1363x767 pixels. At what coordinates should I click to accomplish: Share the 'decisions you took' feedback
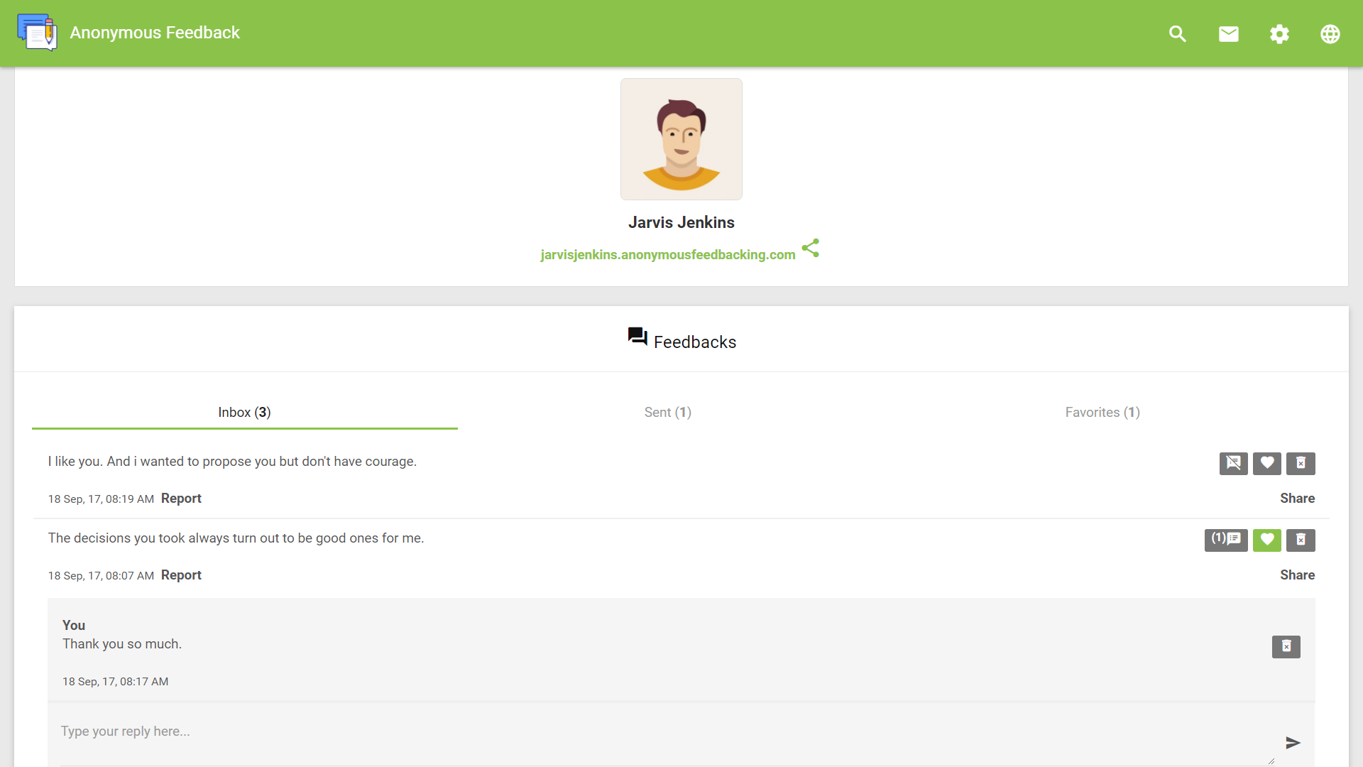[1297, 575]
